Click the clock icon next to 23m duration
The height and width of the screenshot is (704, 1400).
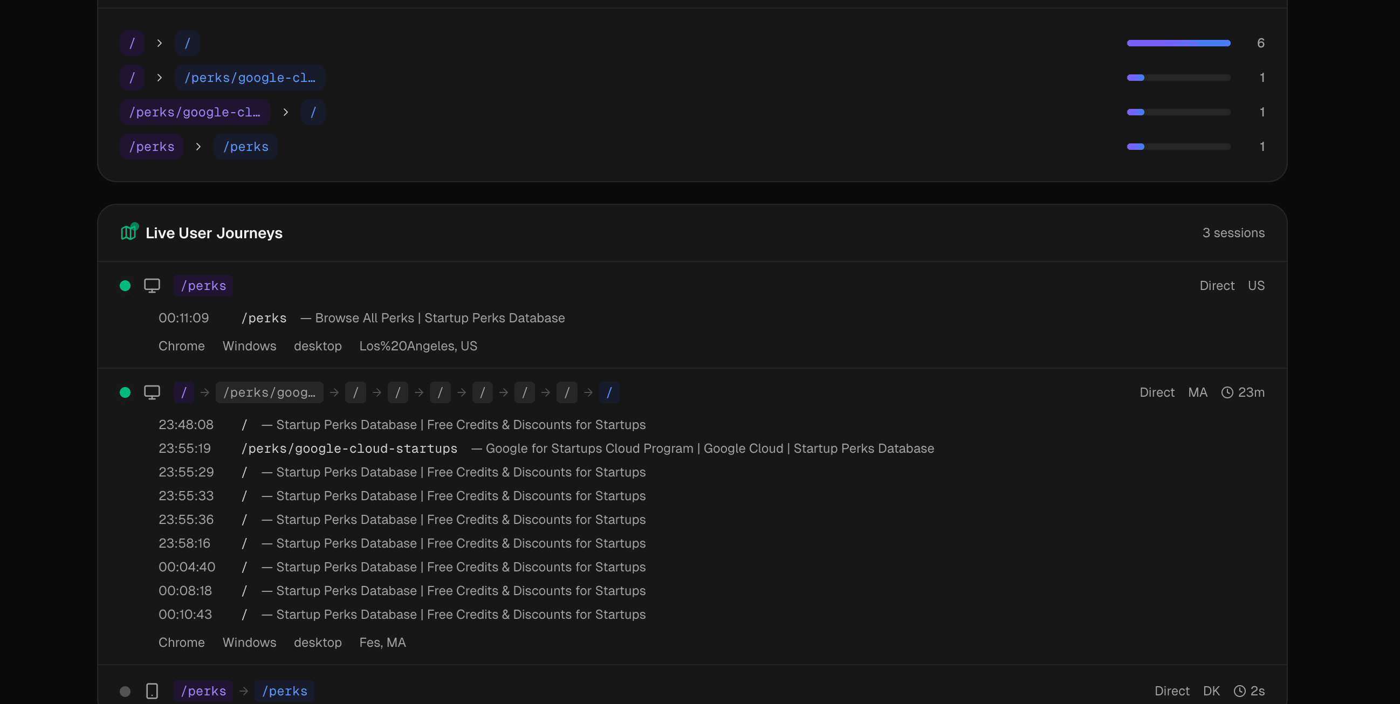(1227, 392)
